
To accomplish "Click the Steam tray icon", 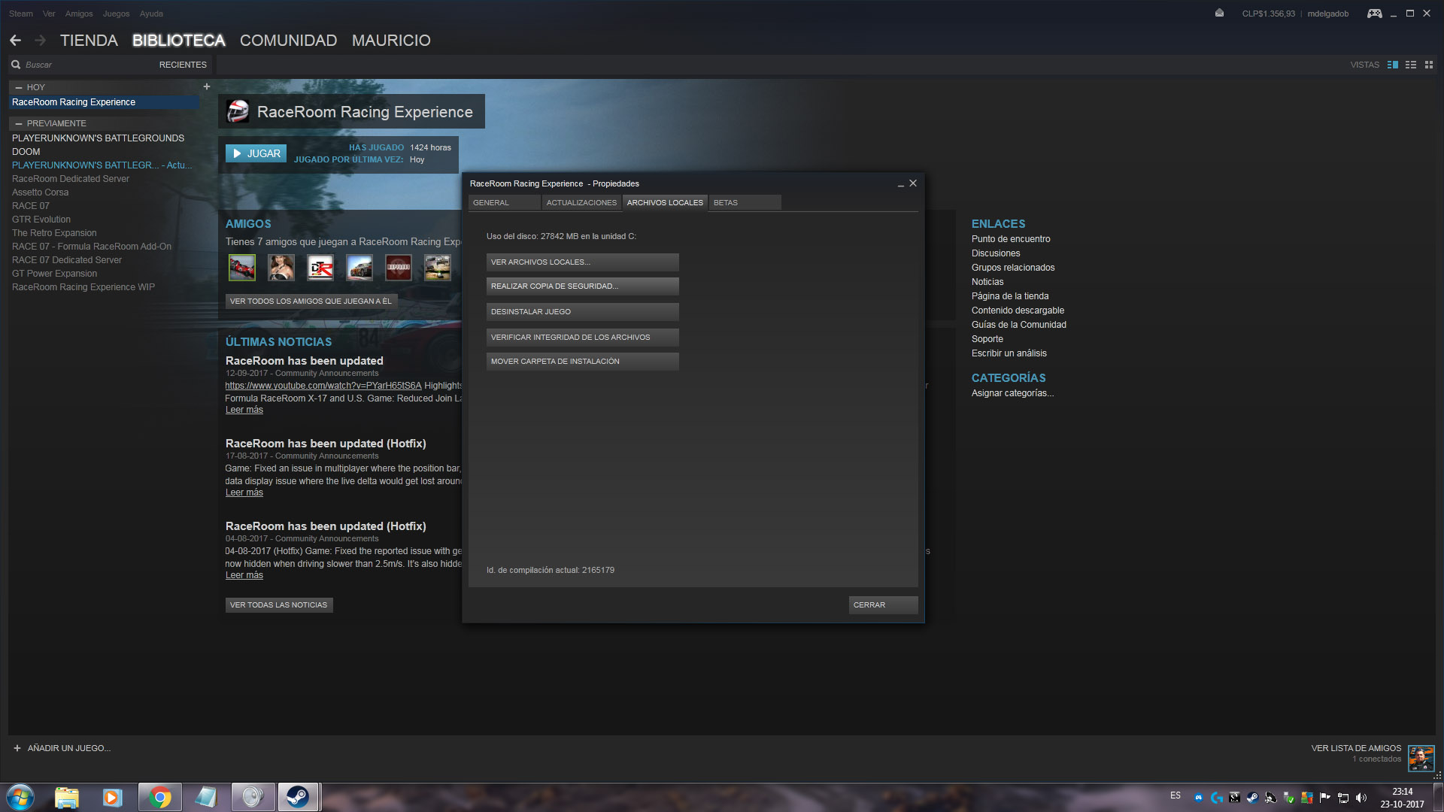I will tap(1252, 798).
